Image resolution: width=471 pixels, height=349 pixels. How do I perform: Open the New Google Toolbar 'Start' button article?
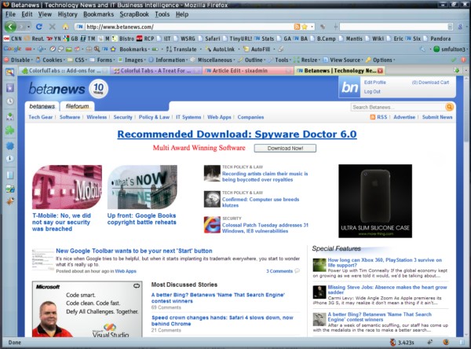134,251
